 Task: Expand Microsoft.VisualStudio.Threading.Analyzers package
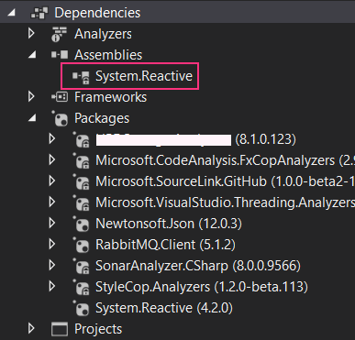tap(52, 202)
